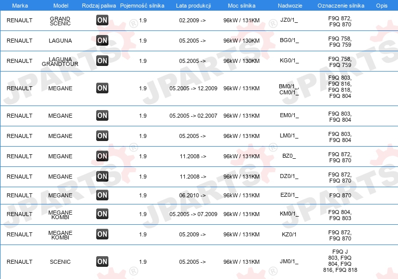Click the ON fuel icon in Laguna row
Viewport: 398px width, 279px height.
click(x=102, y=41)
